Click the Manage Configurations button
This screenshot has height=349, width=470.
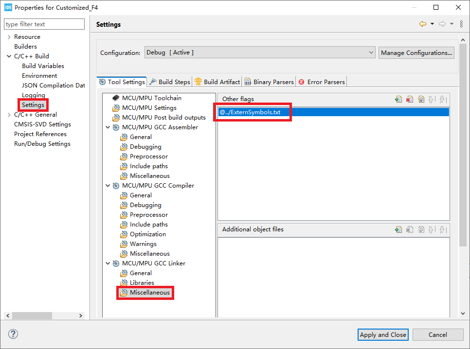416,52
